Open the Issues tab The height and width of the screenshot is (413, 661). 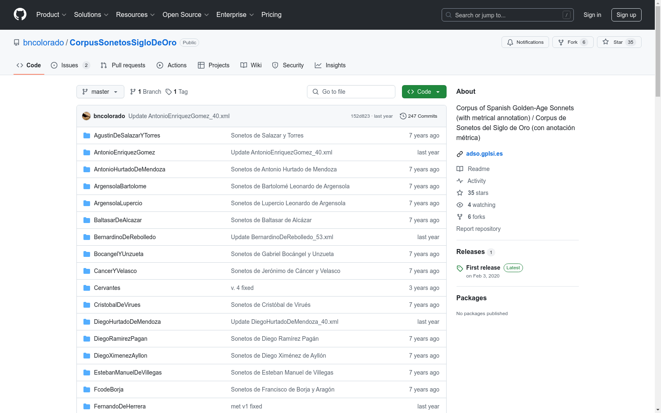coord(70,65)
